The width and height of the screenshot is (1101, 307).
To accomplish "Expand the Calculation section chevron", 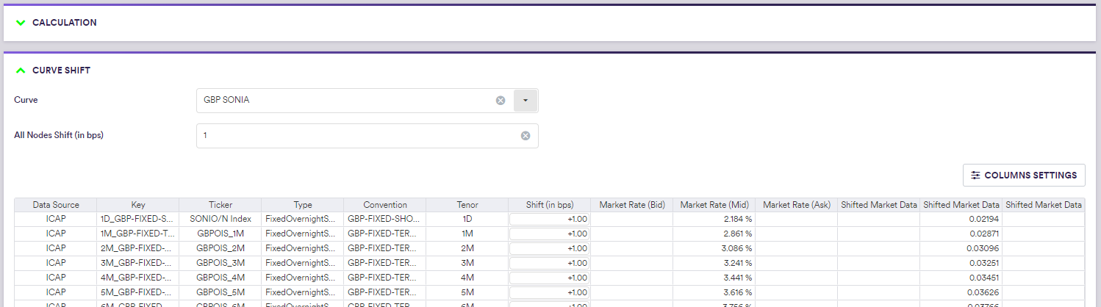I will click(x=21, y=23).
